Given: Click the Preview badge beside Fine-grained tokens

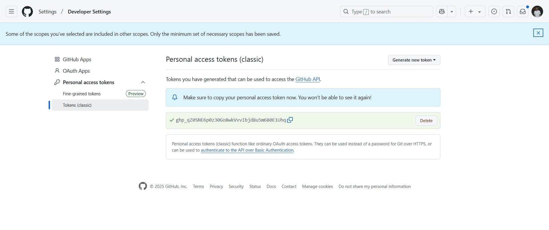Looking at the screenshot, I should tap(136, 94).
